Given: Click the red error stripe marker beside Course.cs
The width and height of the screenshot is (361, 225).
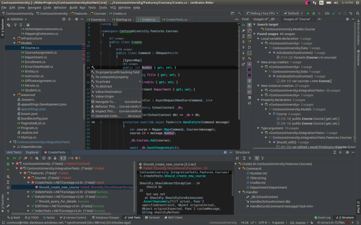Looking at the screenshot, I should [x=83, y=47].
